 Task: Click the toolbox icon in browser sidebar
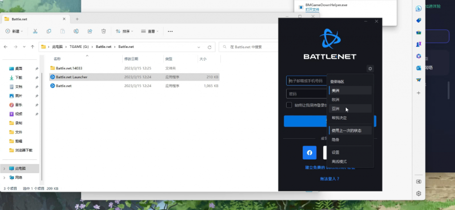419,32
